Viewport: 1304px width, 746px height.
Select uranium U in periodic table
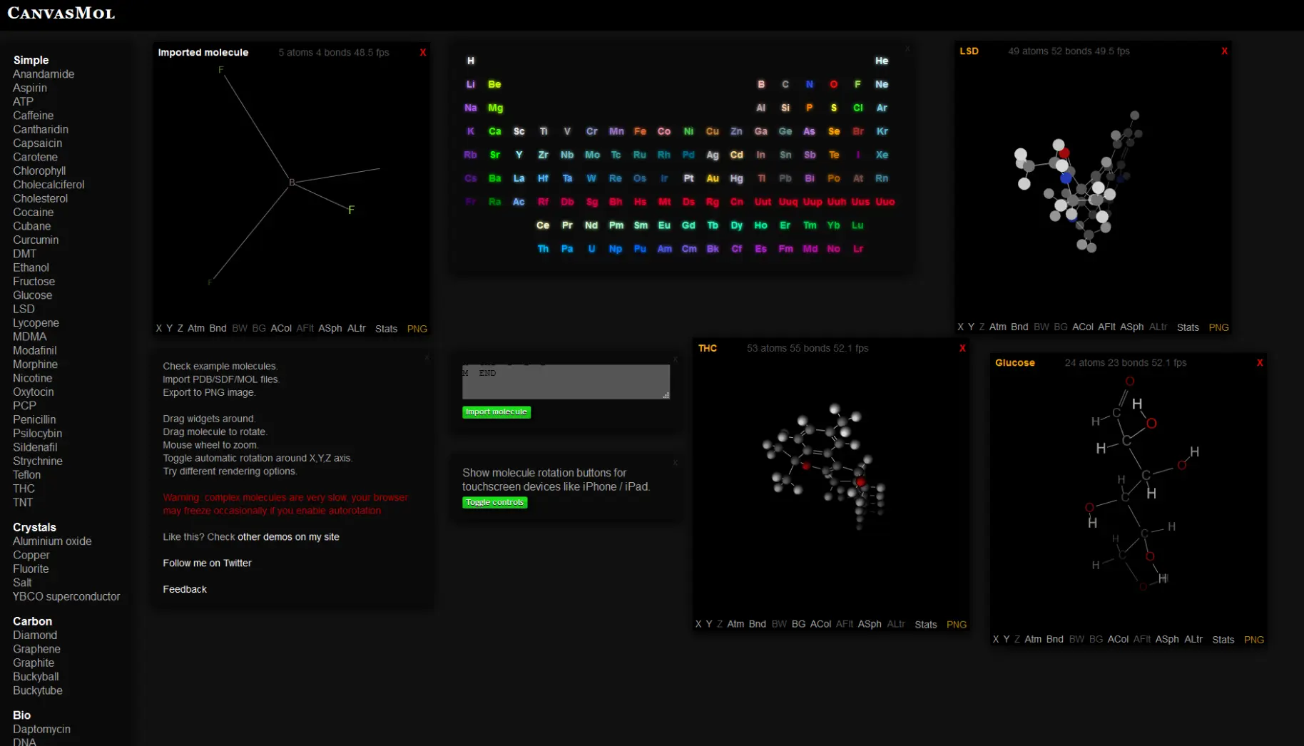[591, 250]
